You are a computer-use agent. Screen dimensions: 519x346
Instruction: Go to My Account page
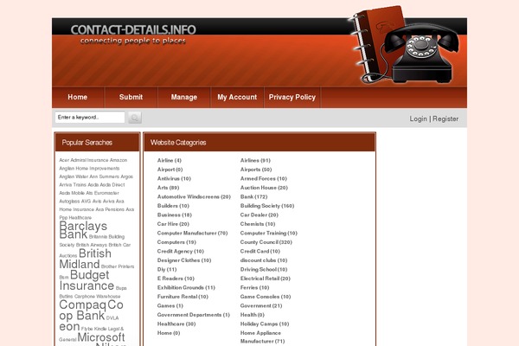237,97
